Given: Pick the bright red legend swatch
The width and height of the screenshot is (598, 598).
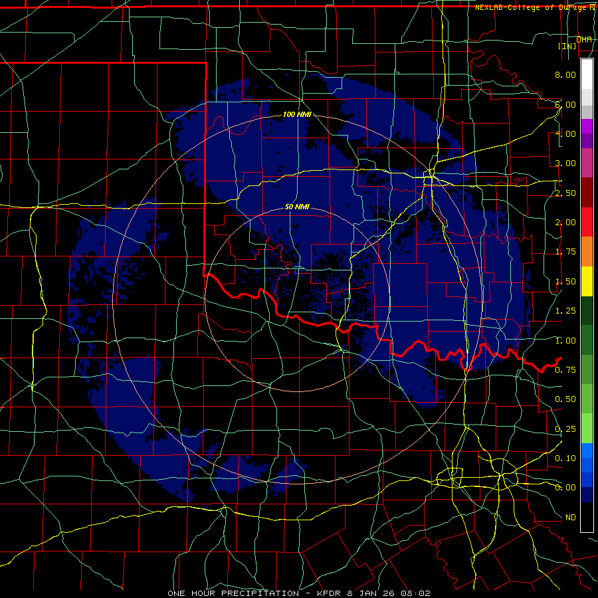Looking at the screenshot, I should (x=587, y=222).
